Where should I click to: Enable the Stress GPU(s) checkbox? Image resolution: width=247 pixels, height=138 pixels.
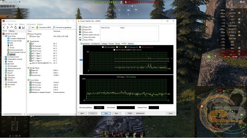click(83, 40)
